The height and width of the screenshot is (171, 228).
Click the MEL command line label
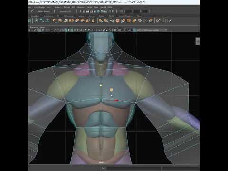104,168
